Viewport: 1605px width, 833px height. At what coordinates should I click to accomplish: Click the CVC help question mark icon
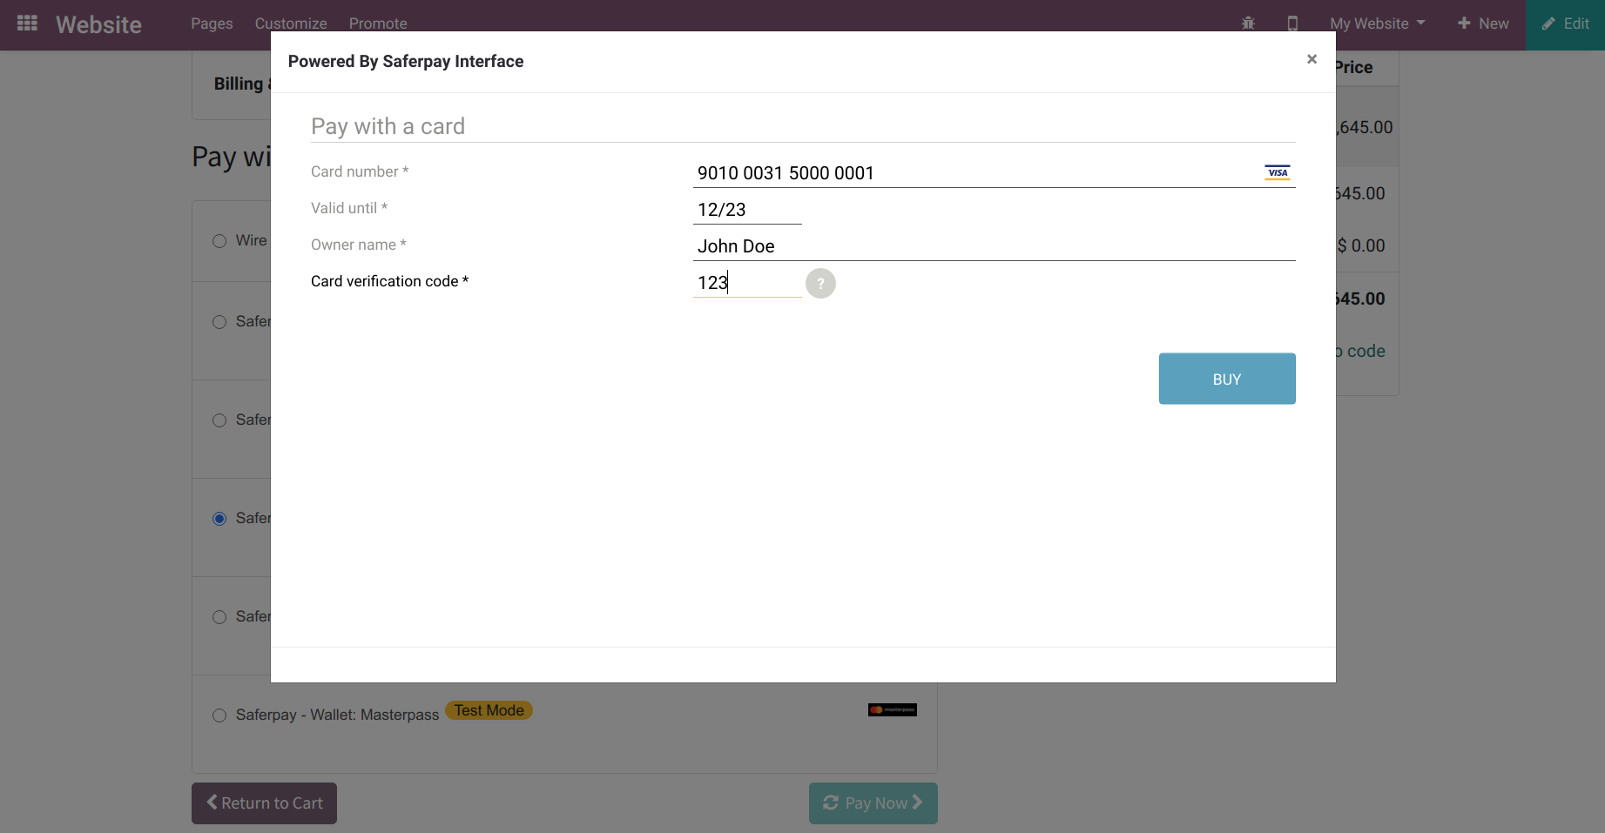tap(820, 284)
